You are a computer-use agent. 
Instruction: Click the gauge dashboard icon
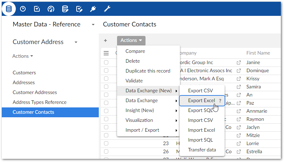[x=51, y=9]
